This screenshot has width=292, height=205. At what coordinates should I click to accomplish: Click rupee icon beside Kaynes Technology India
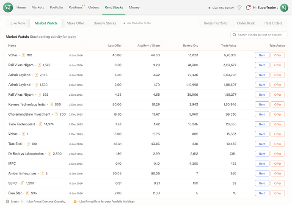(x=51, y=104)
